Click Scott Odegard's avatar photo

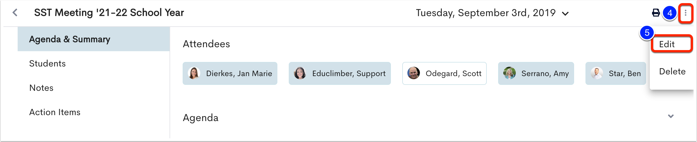pos(413,73)
